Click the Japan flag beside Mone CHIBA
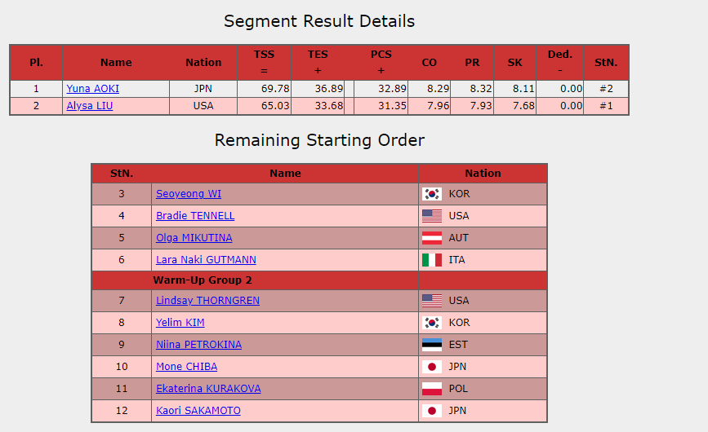This screenshot has height=432, width=708. pos(432,367)
